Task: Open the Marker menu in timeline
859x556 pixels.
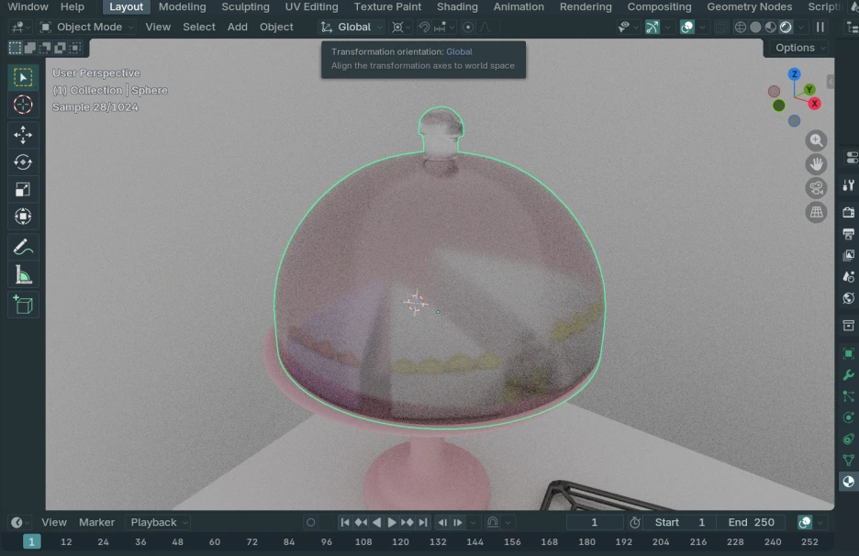Action: click(x=96, y=522)
